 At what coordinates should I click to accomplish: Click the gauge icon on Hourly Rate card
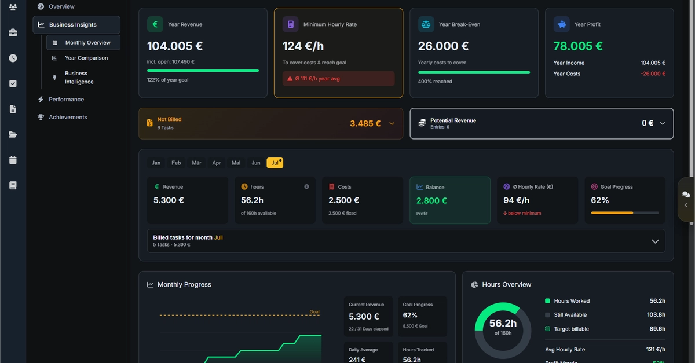507,186
